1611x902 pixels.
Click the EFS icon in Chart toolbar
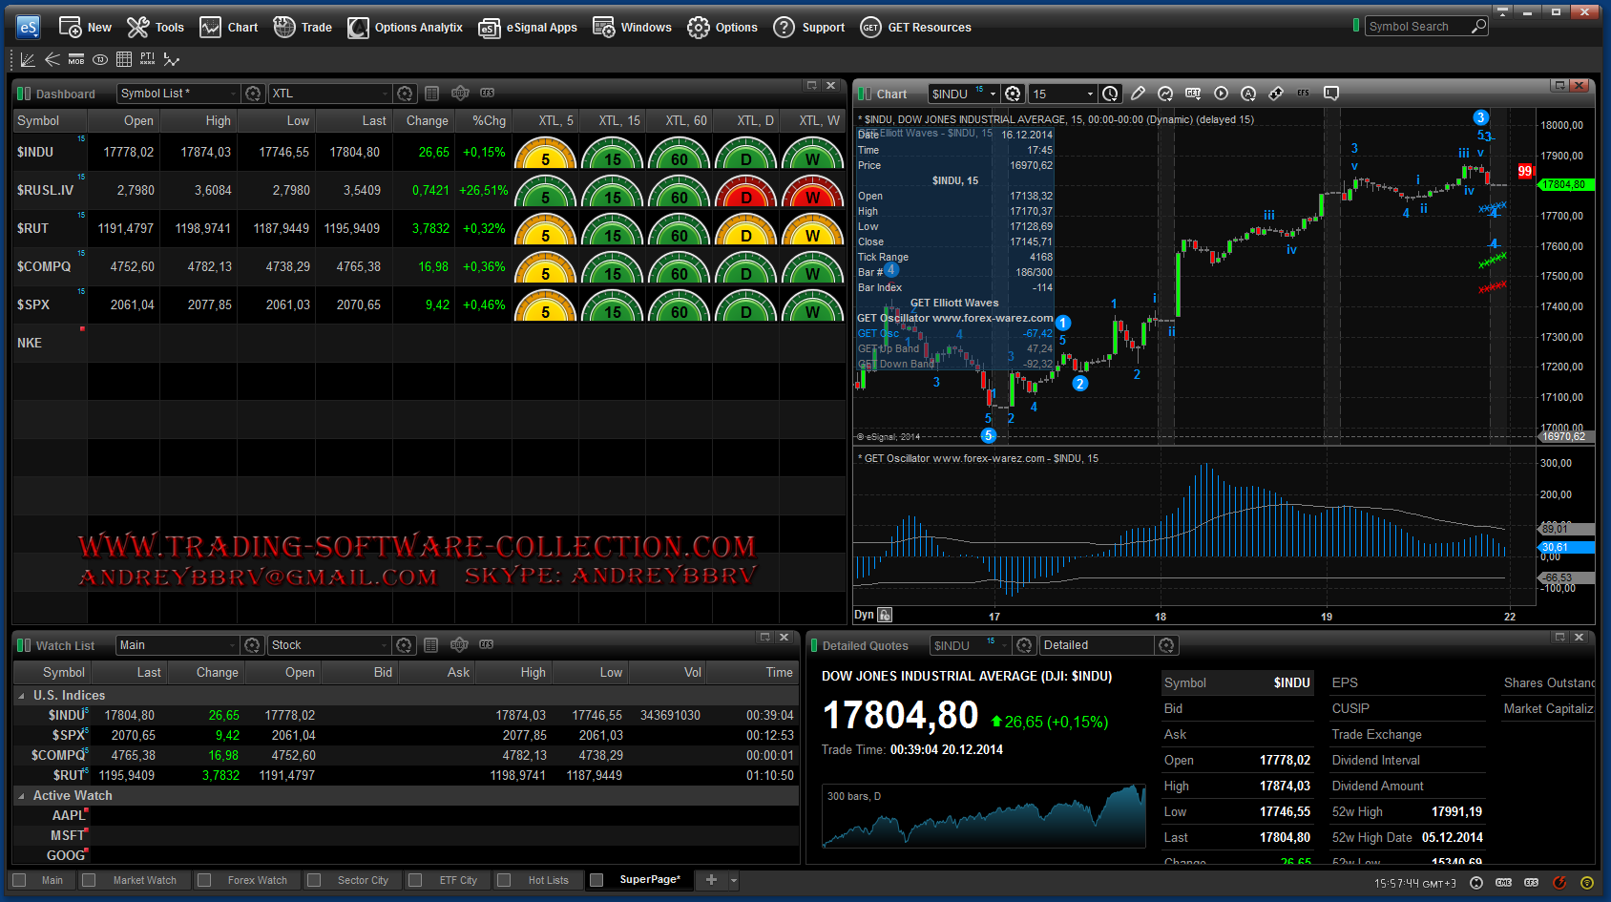(x=1303, y=94)
